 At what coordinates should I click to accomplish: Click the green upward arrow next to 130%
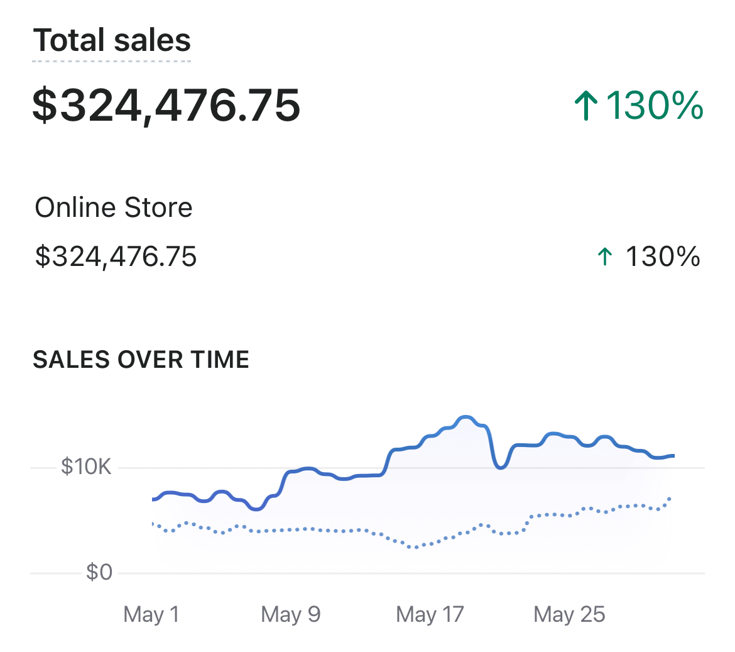587,106
